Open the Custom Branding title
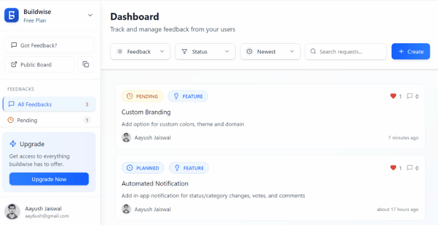The height and width of the screenshot is (225, 438). (x=146, y=112)
